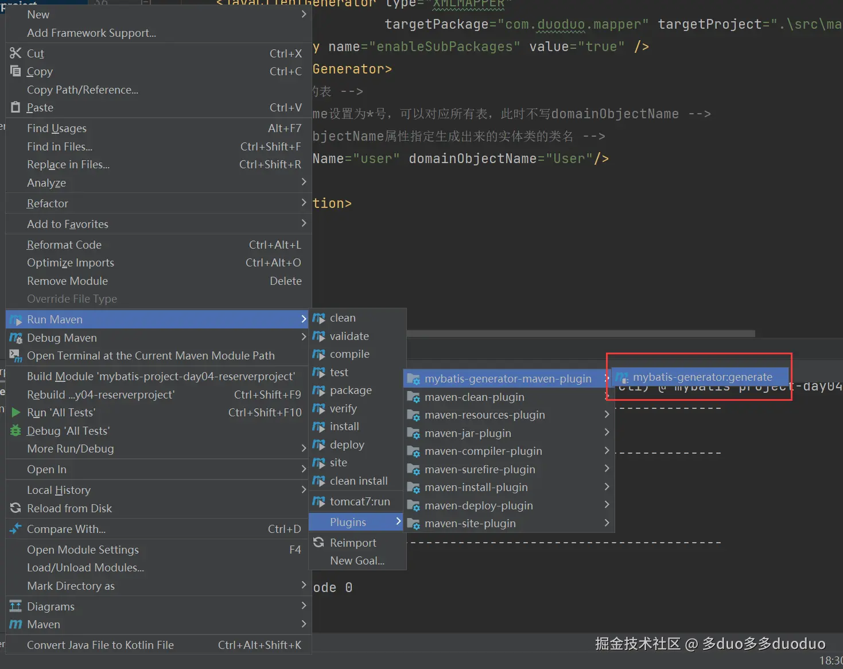The width and height of the screenshot is (843, 669).
Task: Click the Cut scissors icon
Action: pos(15,53)
